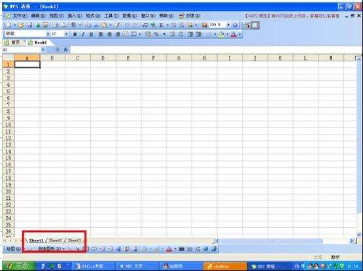The width and height of the screenshot is (363, 271).
Task: Click the Shadow style icon
Action: tap(205, 249)
